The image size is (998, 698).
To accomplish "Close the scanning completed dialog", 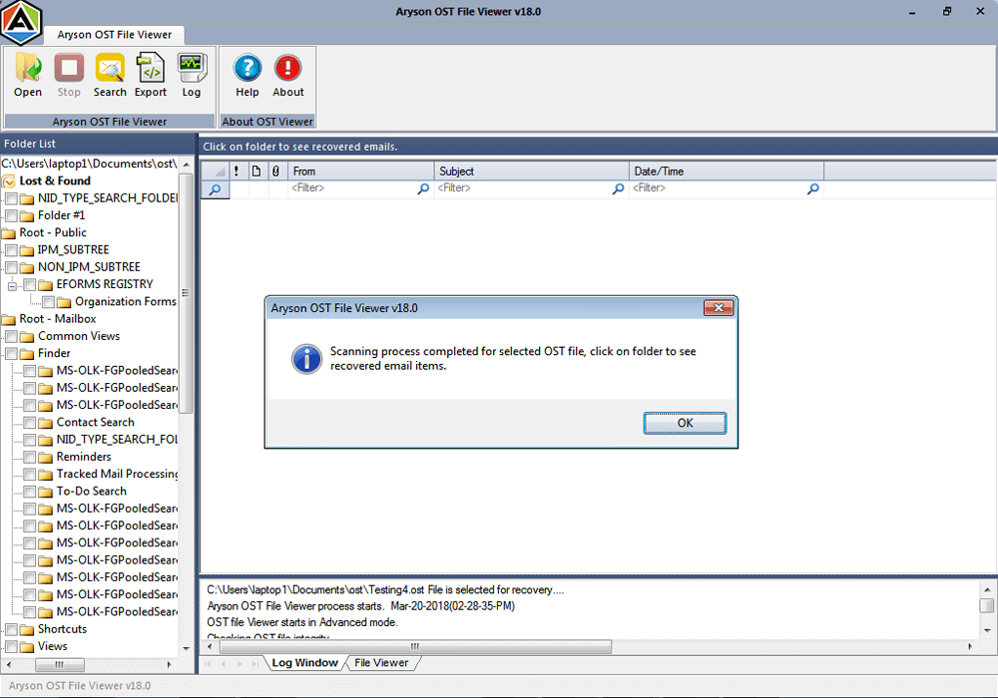I will coord(719,308).
